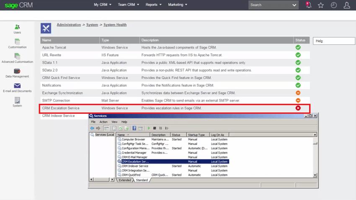This screenshot has width=356, height=200.
Task: Click Properties icon in Services toolbar
Action: (114, 128)
